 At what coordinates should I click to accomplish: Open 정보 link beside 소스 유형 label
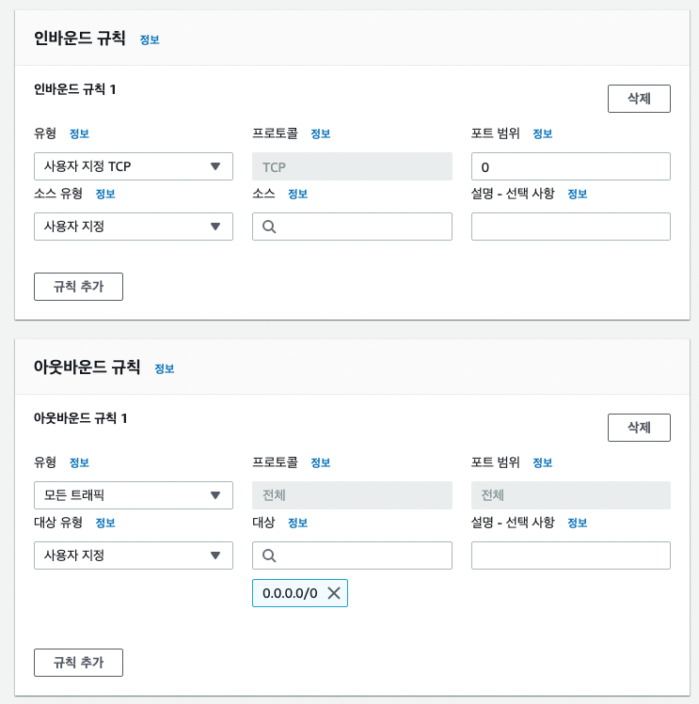105,194
